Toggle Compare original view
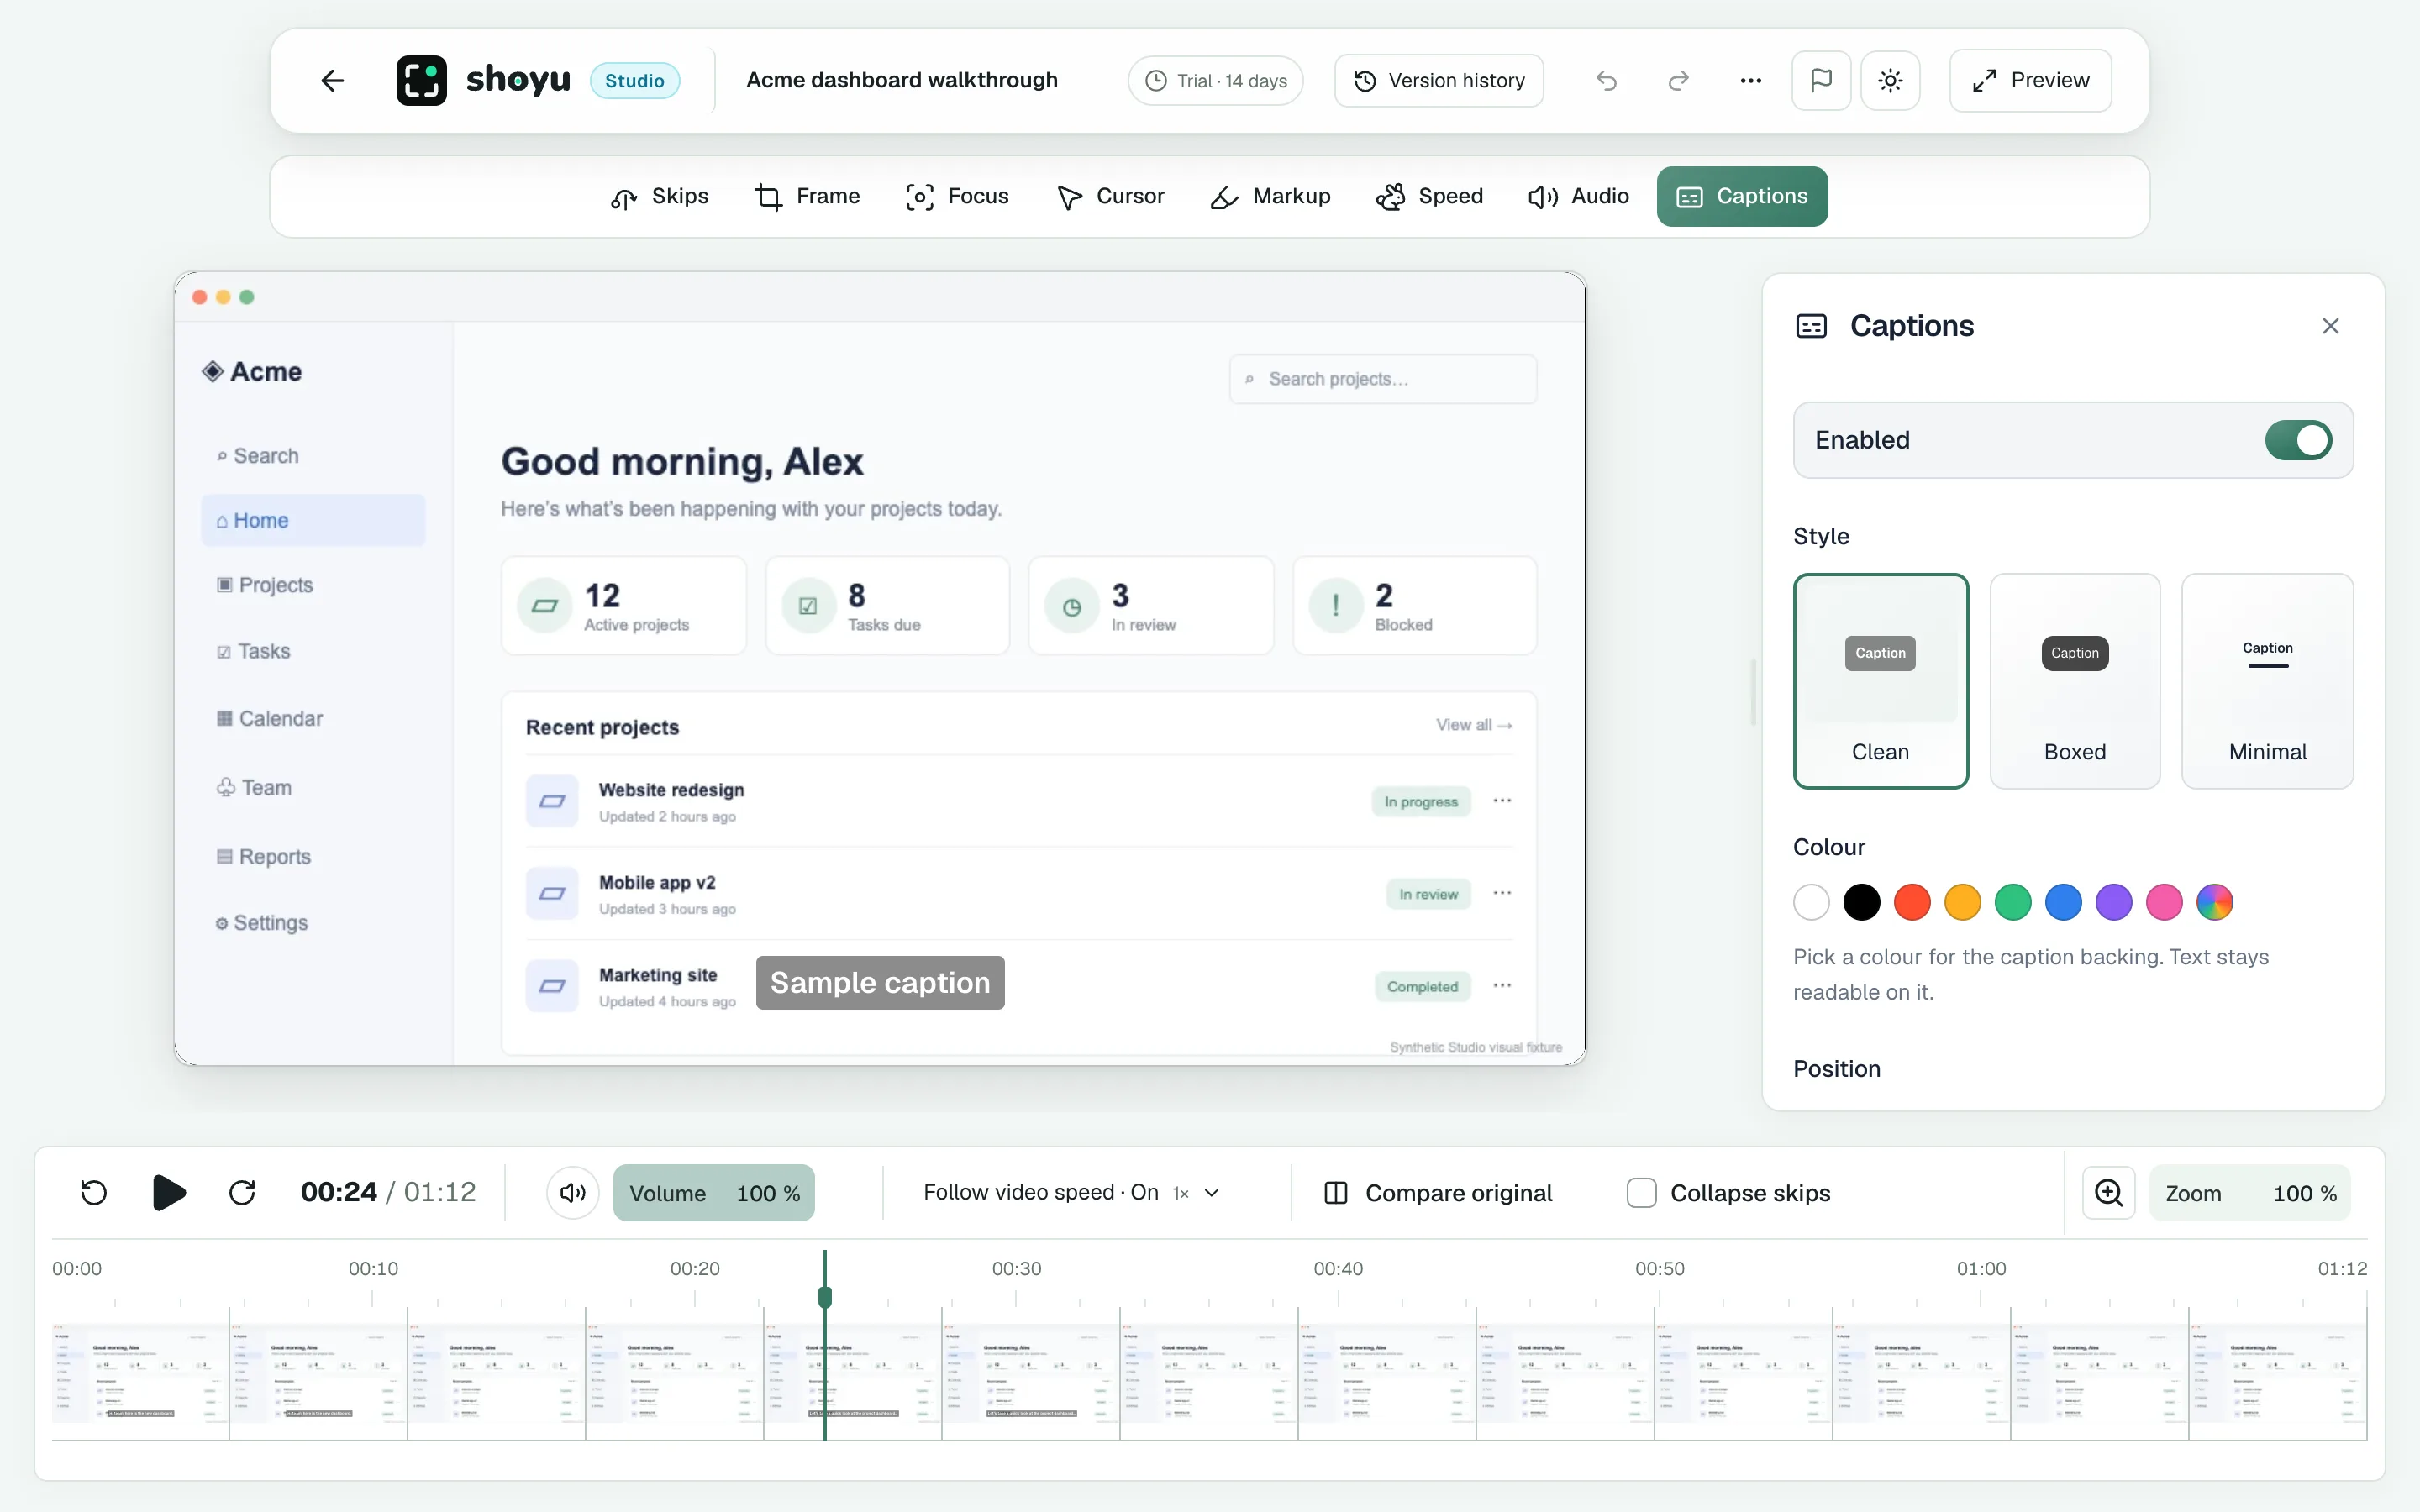 click(x=1438, y=1193)
